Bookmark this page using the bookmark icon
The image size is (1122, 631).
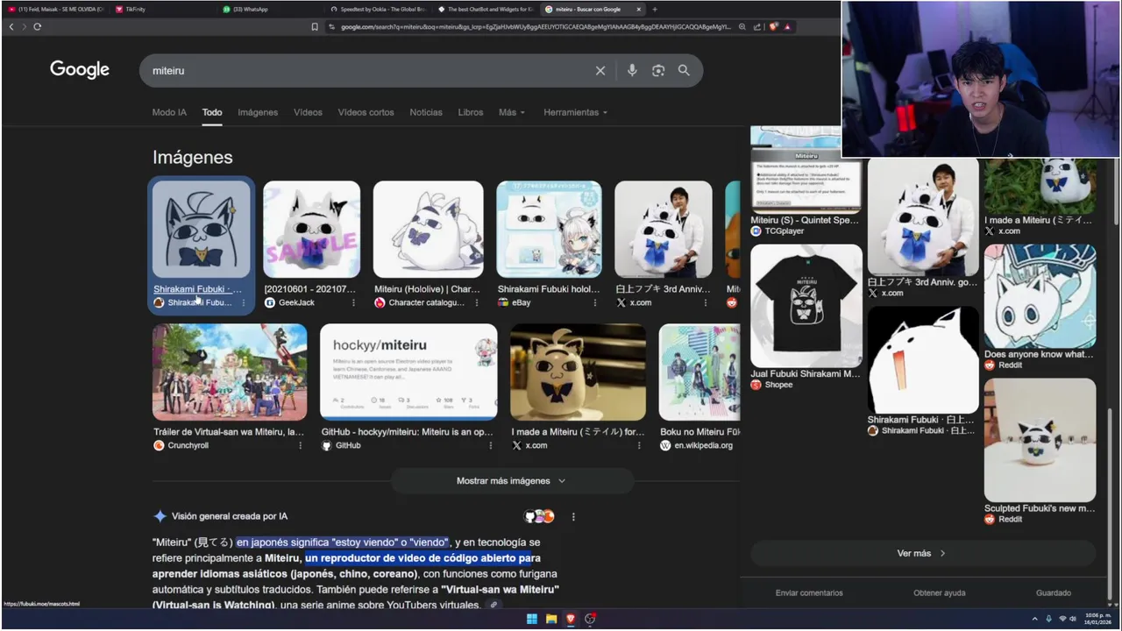pos(315,26)
